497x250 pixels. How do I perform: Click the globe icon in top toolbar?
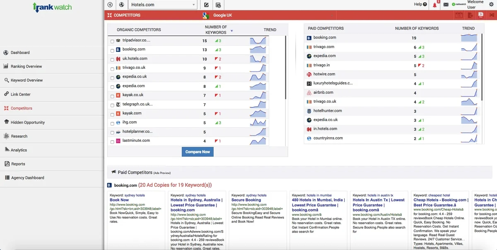click(x=122, y=5)
